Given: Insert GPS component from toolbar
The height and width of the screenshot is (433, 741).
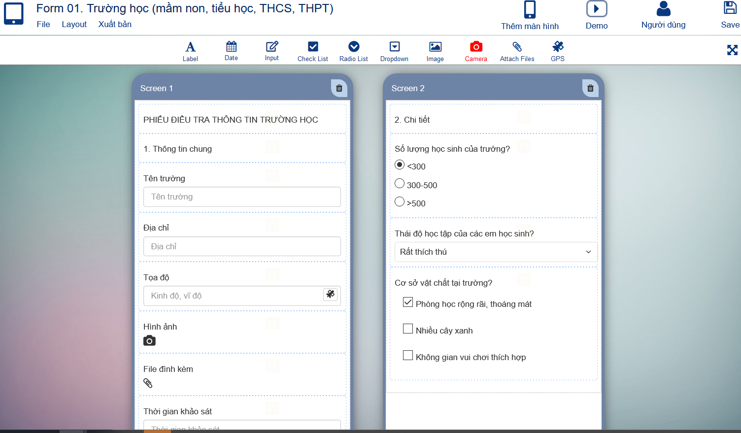Looking at the screenshot, I should click(558, 51).
